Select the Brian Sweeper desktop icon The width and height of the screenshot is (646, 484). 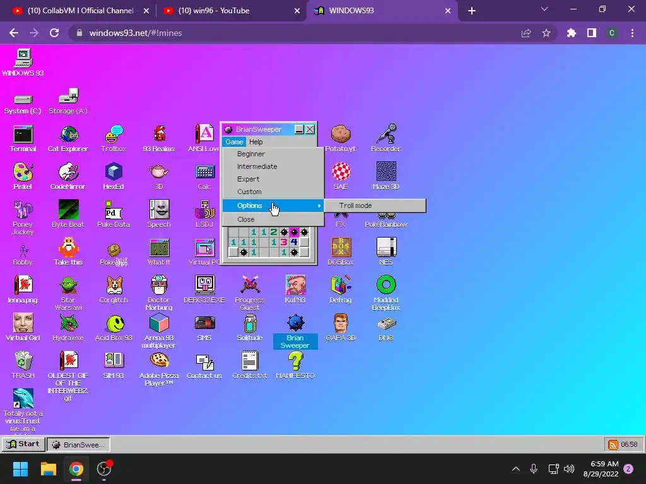[295, 331]
